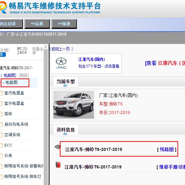
Task: Open the 江淮汽车(国内) brand link
Action: [x=92, y=59]
